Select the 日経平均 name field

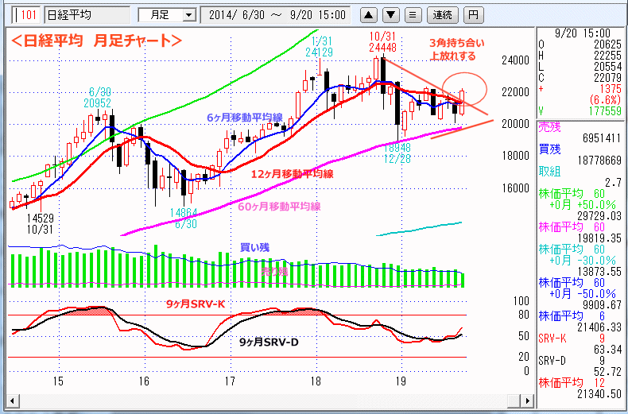(x=86, y=14)
